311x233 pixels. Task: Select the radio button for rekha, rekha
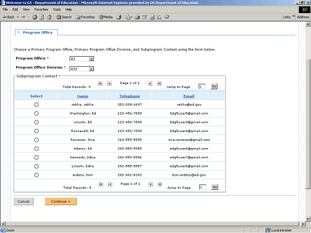pos(36,105)
